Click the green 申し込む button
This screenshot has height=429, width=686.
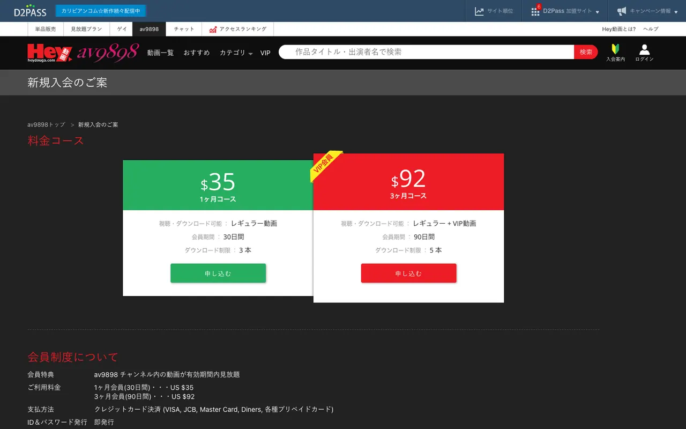pos(218,273)
